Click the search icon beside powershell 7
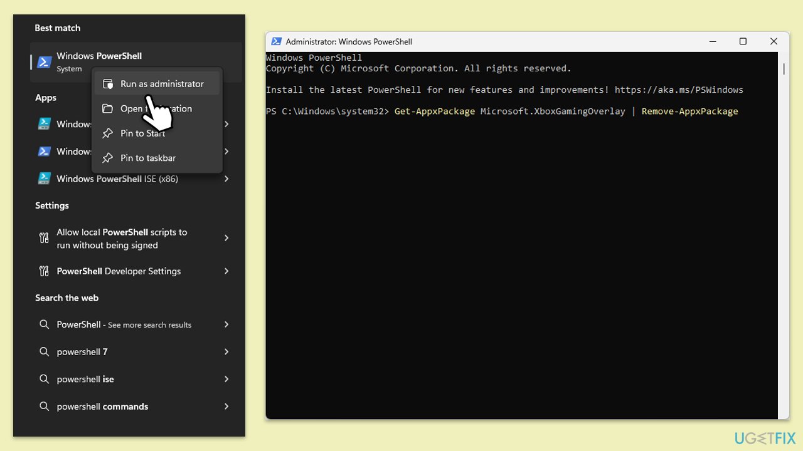The height and width of the screenshot is (451, 803). pos(44,352)
